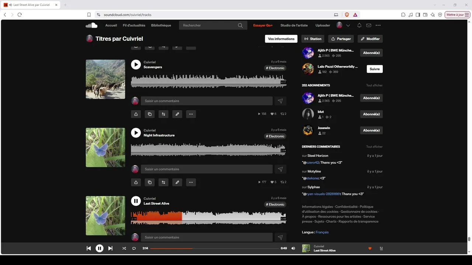Open Bibliothèque
Viewport: 472px width, 265px height.
point(161,25)
